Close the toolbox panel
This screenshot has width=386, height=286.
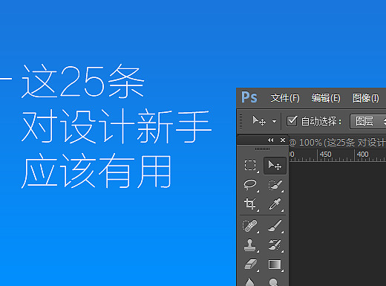pyautogui.click(x=283, y=140)
